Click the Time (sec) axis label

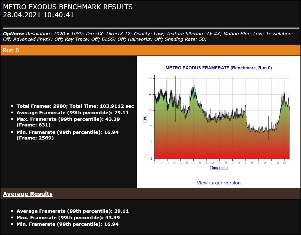tap(219, 168)
